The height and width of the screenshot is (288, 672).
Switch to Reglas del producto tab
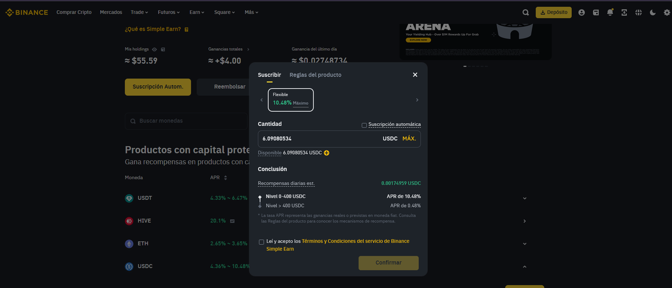click(316, 75)
